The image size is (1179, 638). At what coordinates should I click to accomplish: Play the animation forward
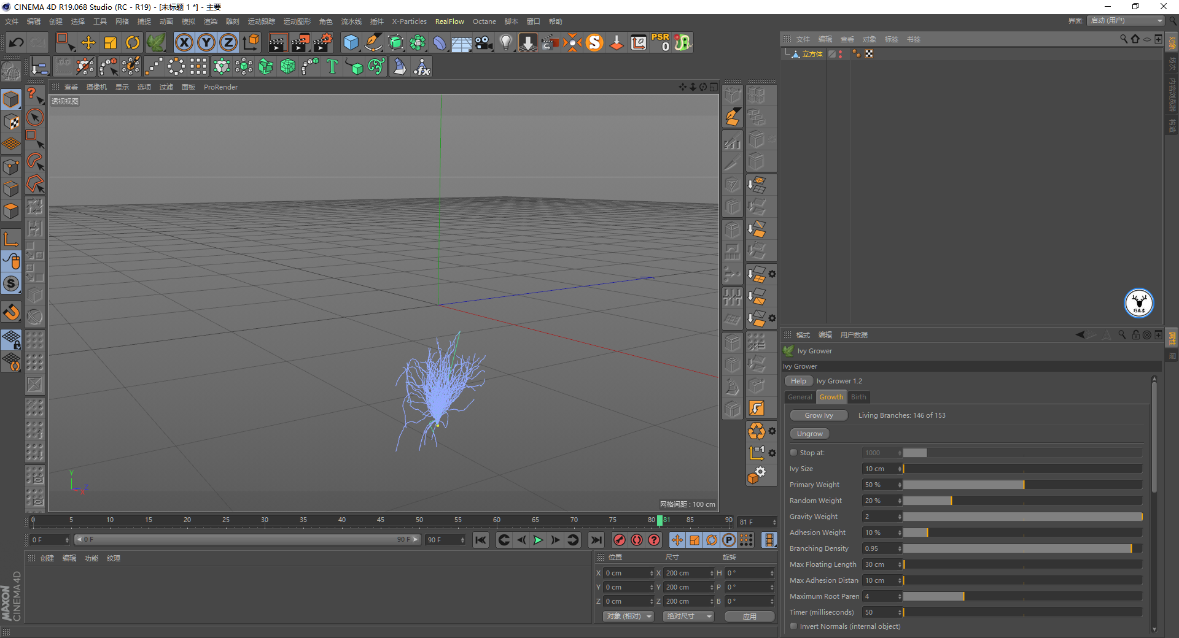coord(538,540)
